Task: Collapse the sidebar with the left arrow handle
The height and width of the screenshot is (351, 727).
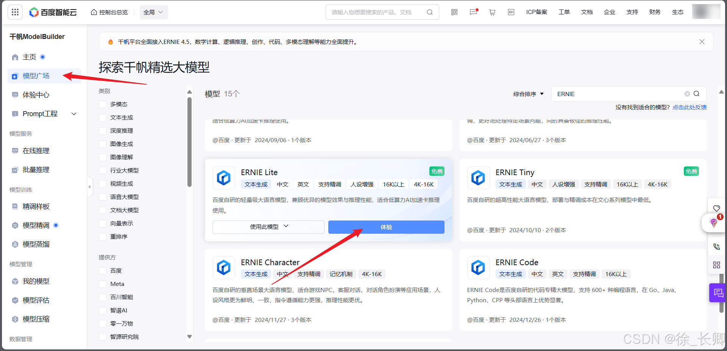Action: click(x=90, y=187)
